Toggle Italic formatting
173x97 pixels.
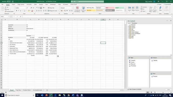coord(19,11)
